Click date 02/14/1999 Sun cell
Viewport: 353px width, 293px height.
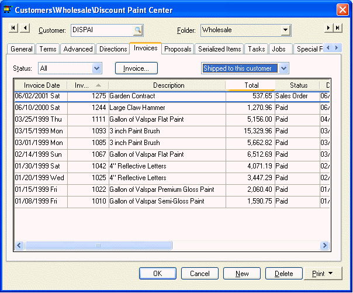[41, 155]
